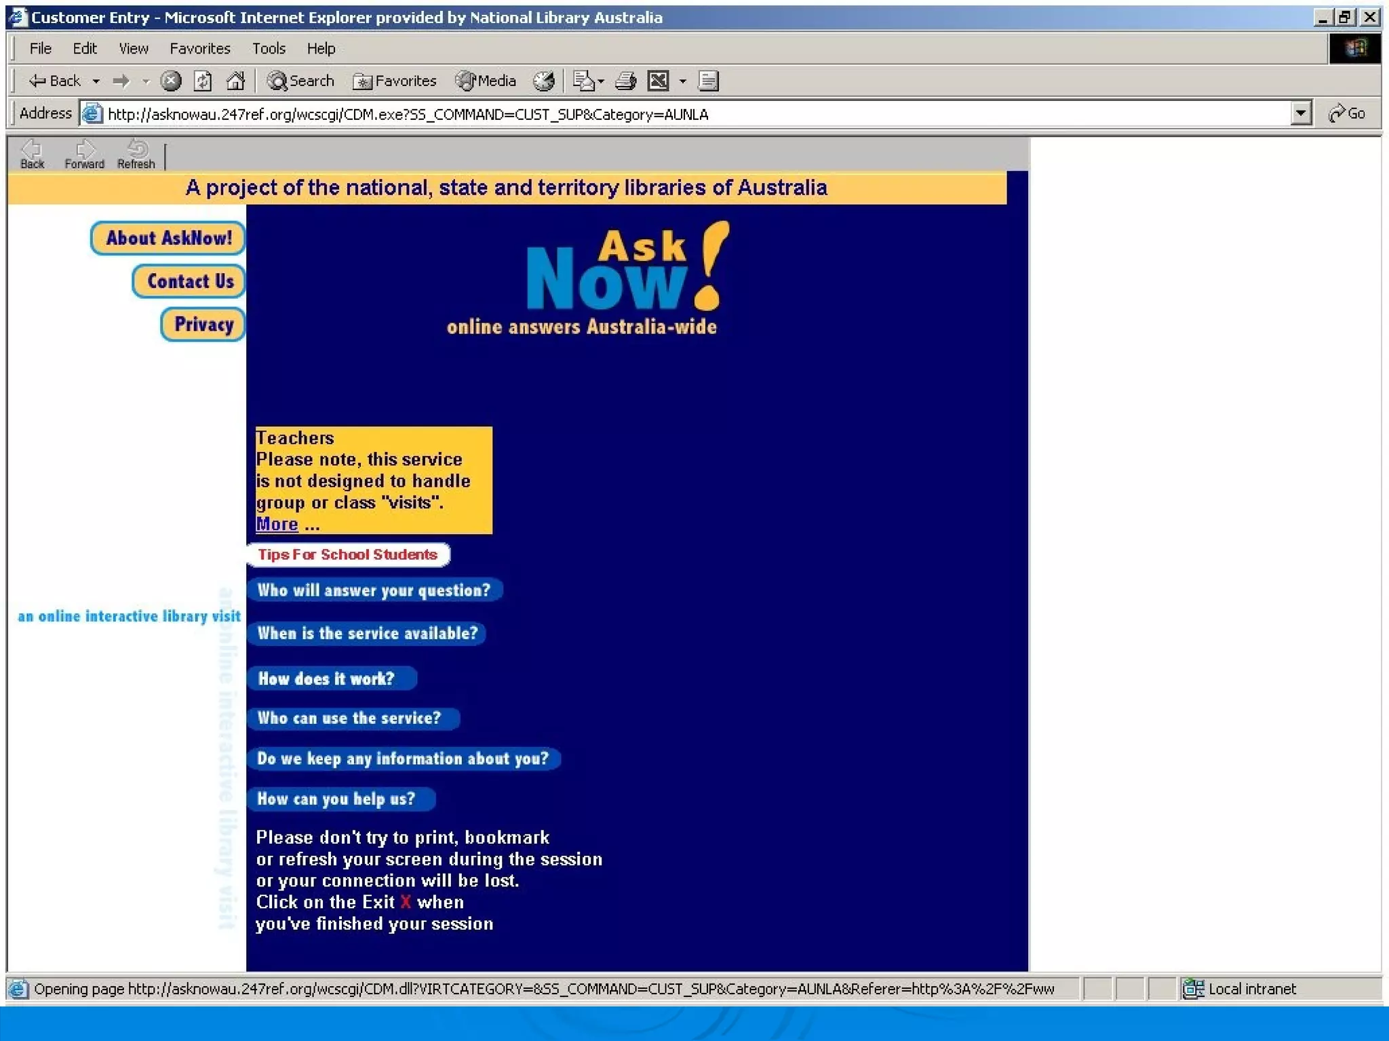Click the Stop loading toolbar icon
The height and width of the screenshot is (1041, 1389).
click(x=171, y=81)
